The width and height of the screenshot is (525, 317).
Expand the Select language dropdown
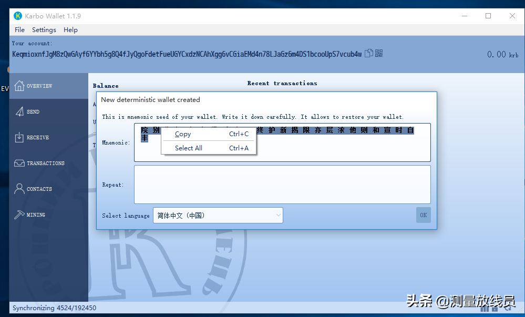point(218,216)
